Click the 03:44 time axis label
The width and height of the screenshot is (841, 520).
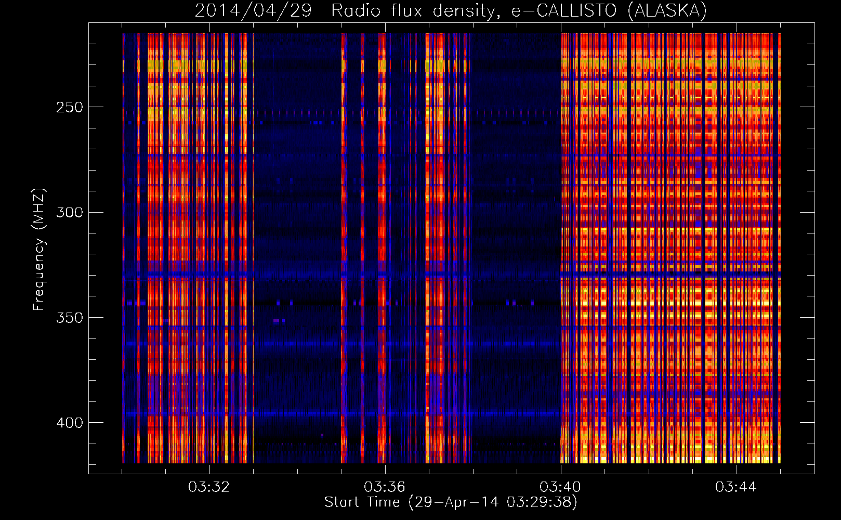pos(736,487)
